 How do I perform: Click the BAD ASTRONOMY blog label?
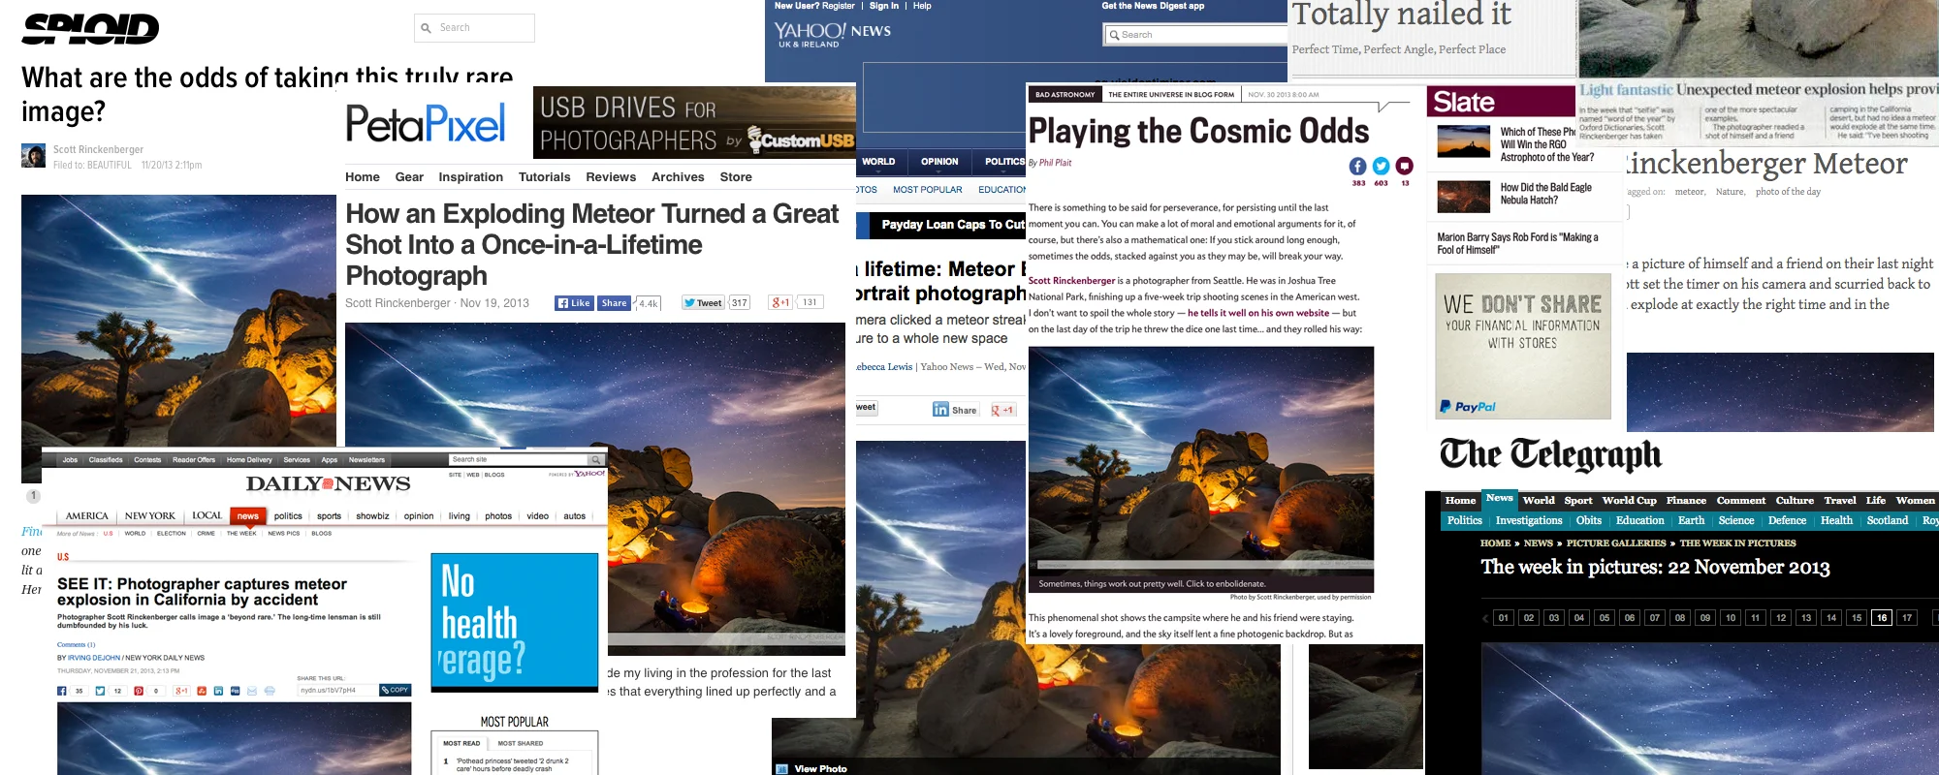[x=1065, y=95]
